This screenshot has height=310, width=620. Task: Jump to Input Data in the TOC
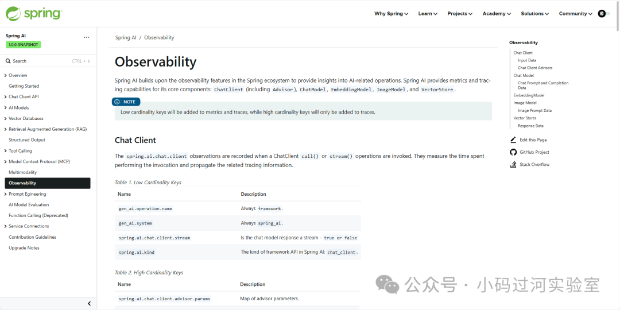click(x=527, y=60)
